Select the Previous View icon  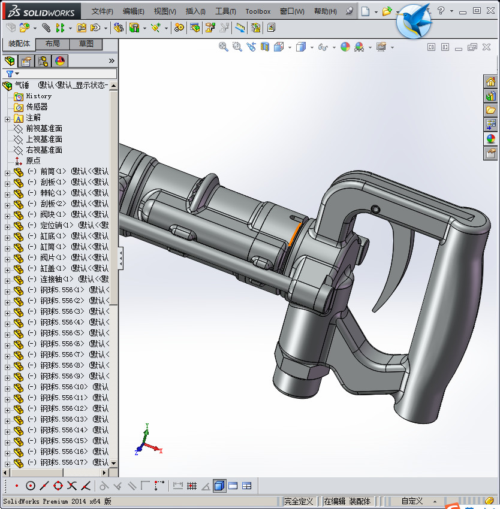pyautogui.click(x=251, y=47)
